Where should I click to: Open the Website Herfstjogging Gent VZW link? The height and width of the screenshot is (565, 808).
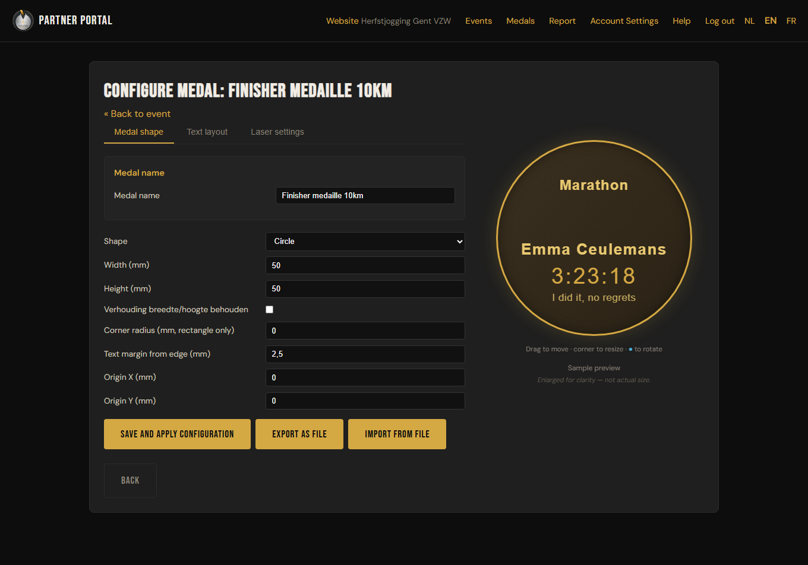coord(389,21)
